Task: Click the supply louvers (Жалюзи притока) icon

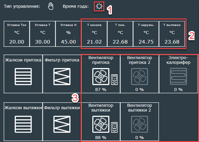Action: point(23,76)
